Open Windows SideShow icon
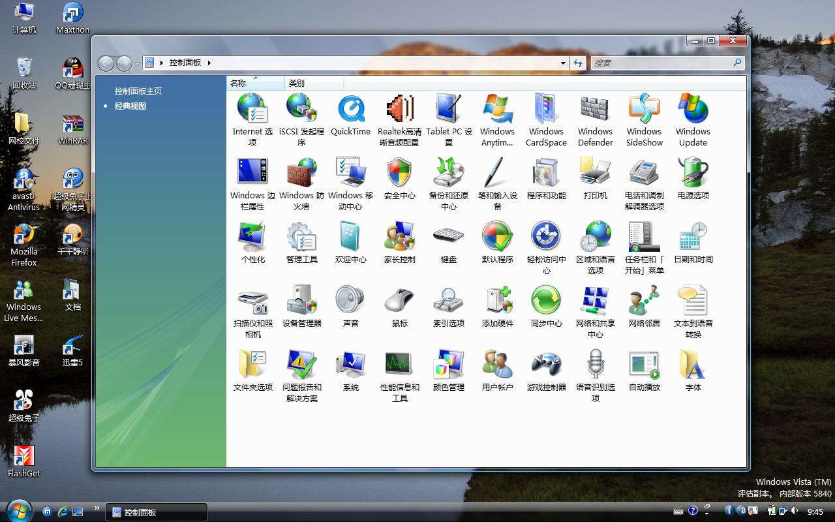Screen dimensions: 835x522 point(644,119)
